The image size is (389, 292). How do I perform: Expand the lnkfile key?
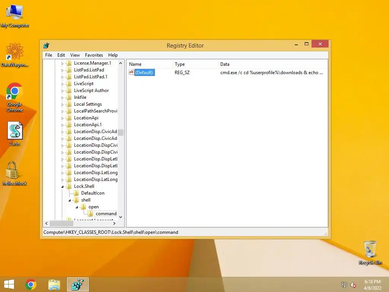click(63, 98)
